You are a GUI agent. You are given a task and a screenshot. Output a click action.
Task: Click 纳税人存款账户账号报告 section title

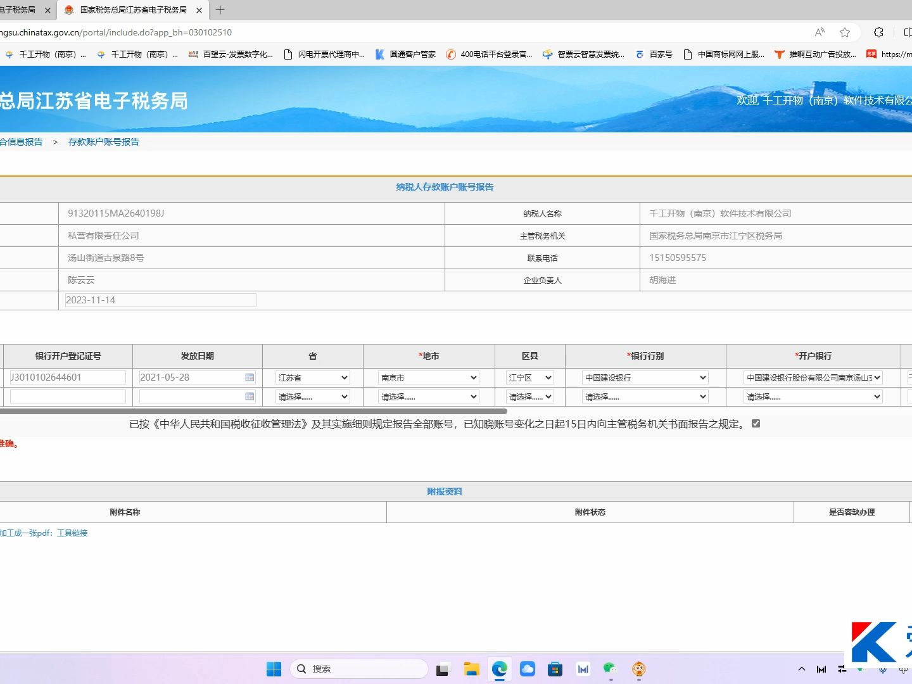[445, 187]
